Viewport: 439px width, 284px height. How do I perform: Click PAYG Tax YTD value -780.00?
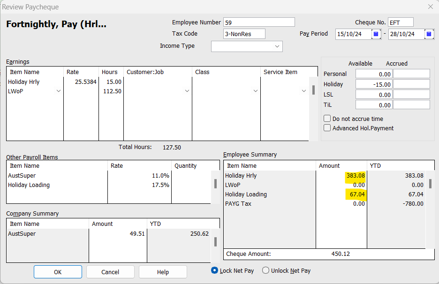click(x=413, y=204)
